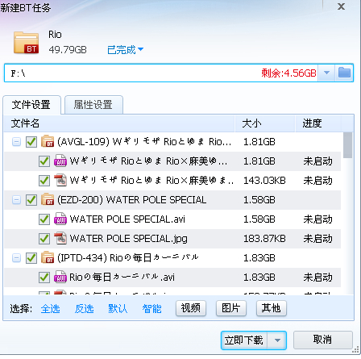Collapse the (AVGL-109) folder tree node
This screenshot has width=361, height=359.
tap(16, 141)
